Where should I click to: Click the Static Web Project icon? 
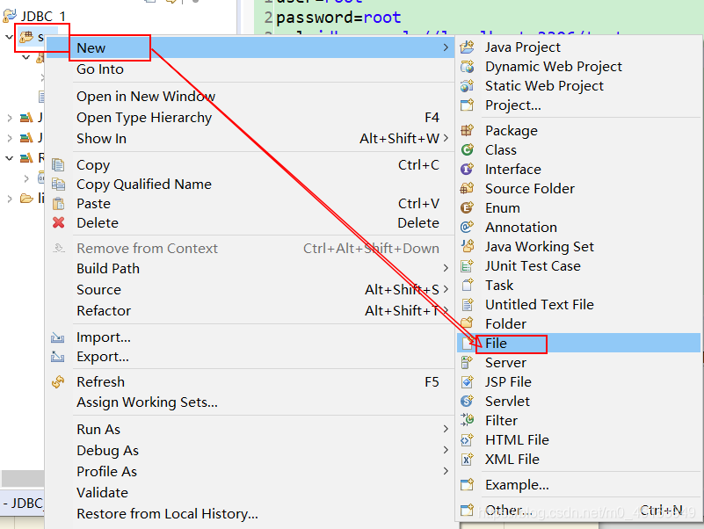point(467,86)
